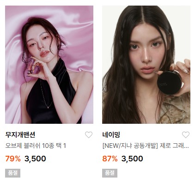195x191 pixels.
Task: Click the 79% discount label
Action: pyautogui.click(x=13, y=159)
